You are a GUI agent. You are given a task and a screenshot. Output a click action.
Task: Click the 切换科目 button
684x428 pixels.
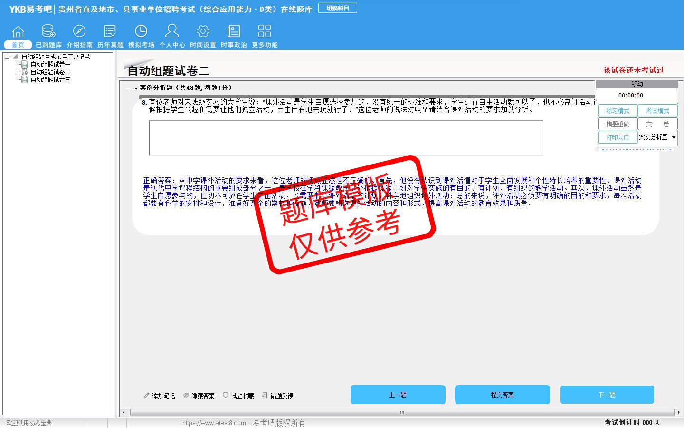(338, 8)
